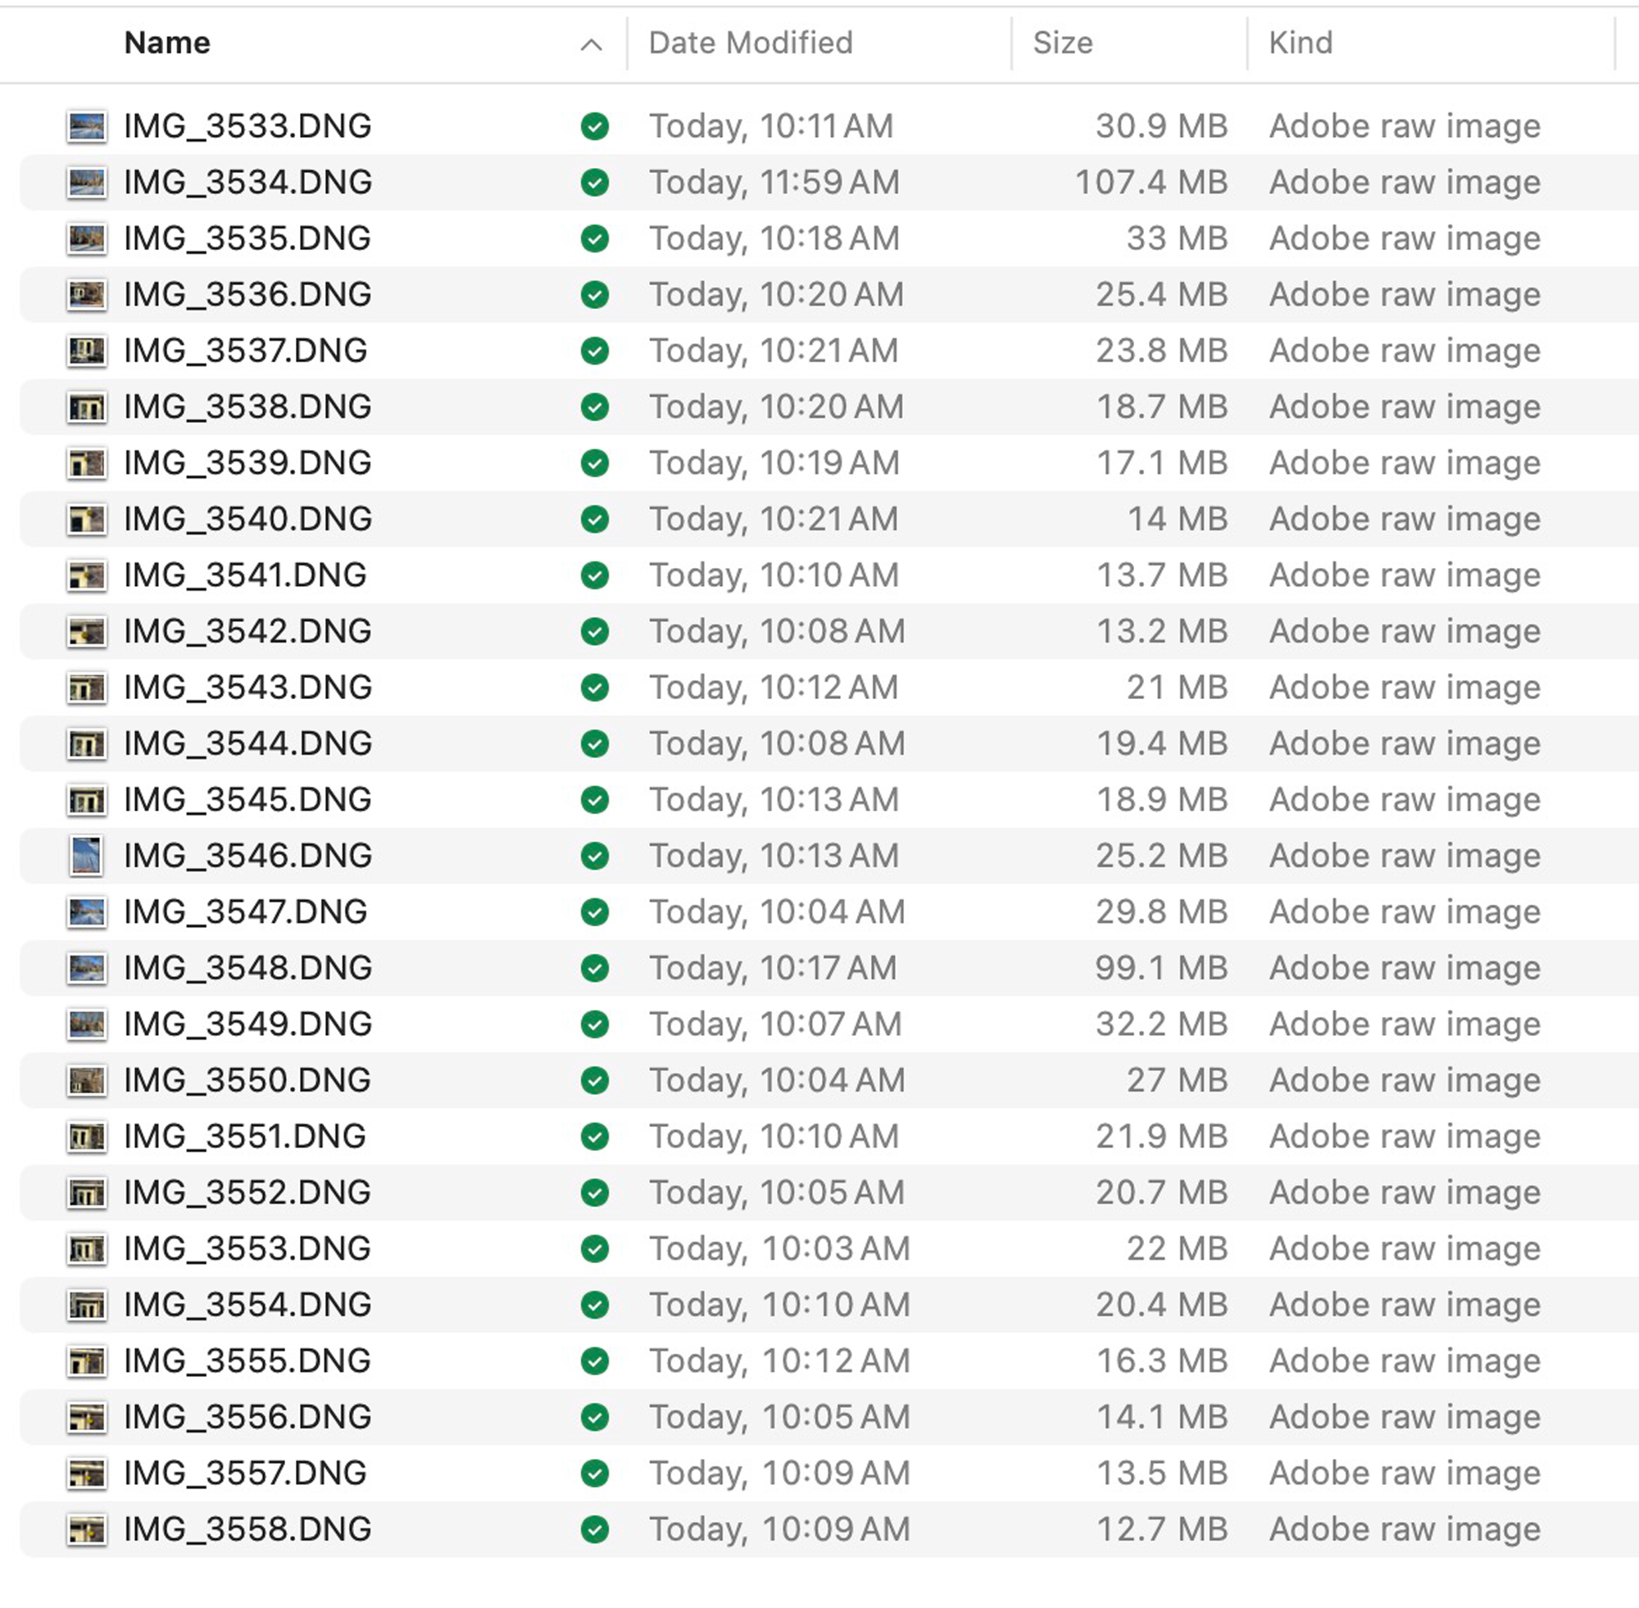Viewport: 1639px width, 1608px height.
Task: Click the IMG_3534.DNG thumbnail icon
Action: [x=87, y=183]
